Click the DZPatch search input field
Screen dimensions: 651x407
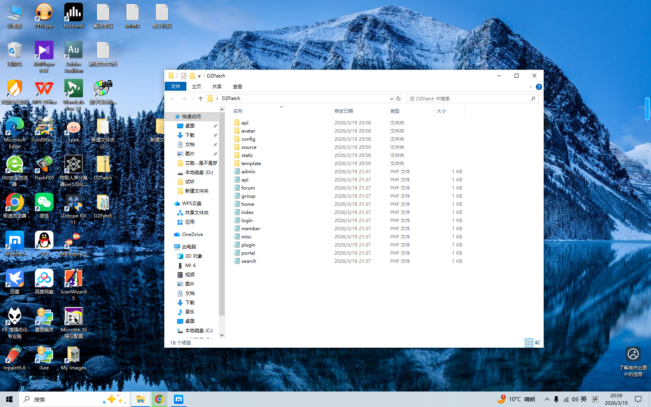tap(469, 99)
